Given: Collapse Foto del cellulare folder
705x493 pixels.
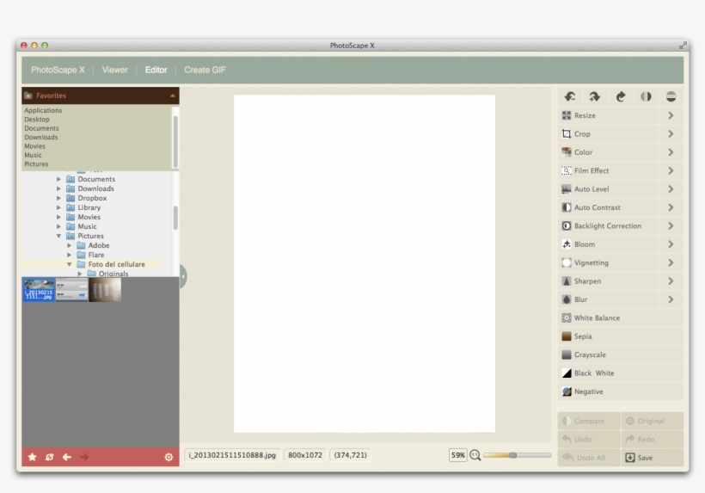Looking at the screenshot, I should click(x=70, y=264).
